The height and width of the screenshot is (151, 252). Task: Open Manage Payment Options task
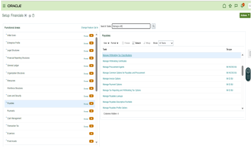pyautogui.click(x=112, y=84)
